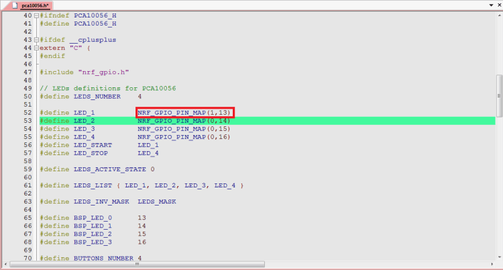Click PCA10056_H on the #ifndef line 40
503x270 pixels.
click(95, 15)
